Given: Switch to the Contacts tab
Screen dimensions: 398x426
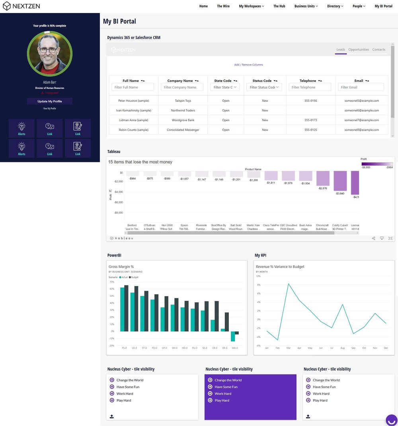Looking at the screenshot, I should click(x=379, y=49).
